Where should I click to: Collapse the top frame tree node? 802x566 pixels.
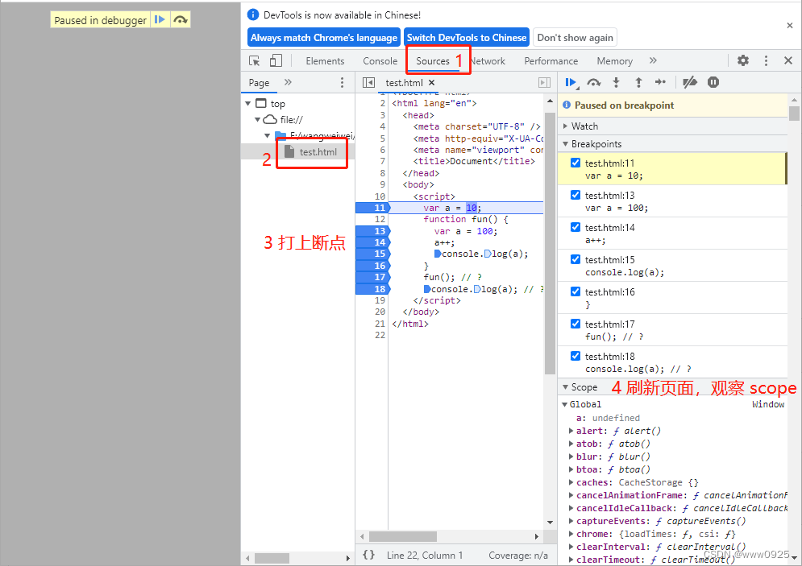[248, 104]
